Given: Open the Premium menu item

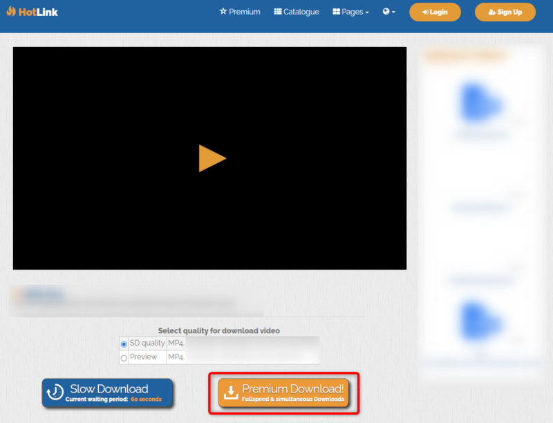Looking at the screenshot, I should 240,11.
